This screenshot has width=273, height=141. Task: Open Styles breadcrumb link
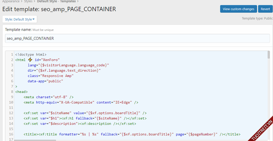click(x=28, y=2)
